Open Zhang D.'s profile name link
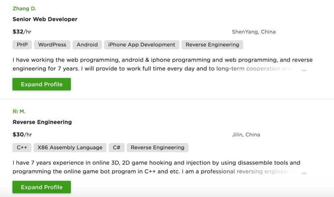 [x=24, y=8]
